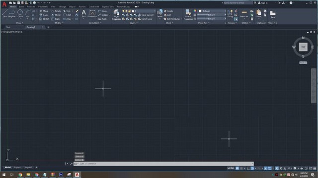Open the Parametric ribbon tab

click(x=43, y=6)
